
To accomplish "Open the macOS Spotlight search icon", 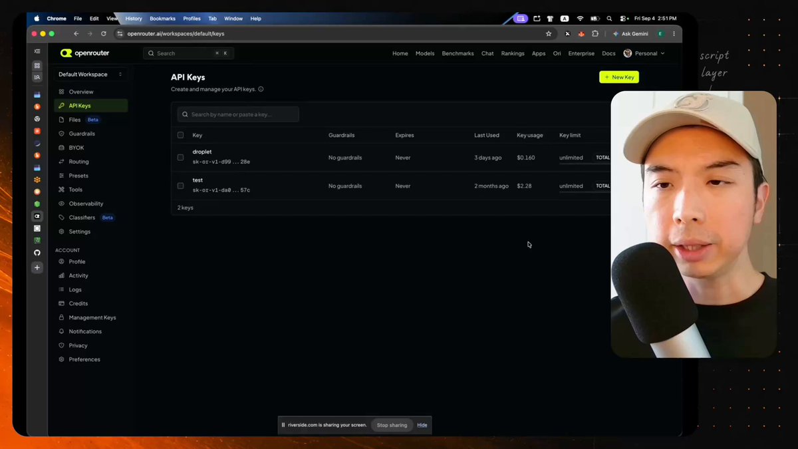I will (609, 19).
